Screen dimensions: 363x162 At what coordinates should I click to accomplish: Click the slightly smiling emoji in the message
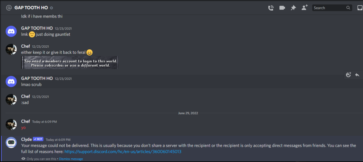pyautogui.click(x=32, y=34)
